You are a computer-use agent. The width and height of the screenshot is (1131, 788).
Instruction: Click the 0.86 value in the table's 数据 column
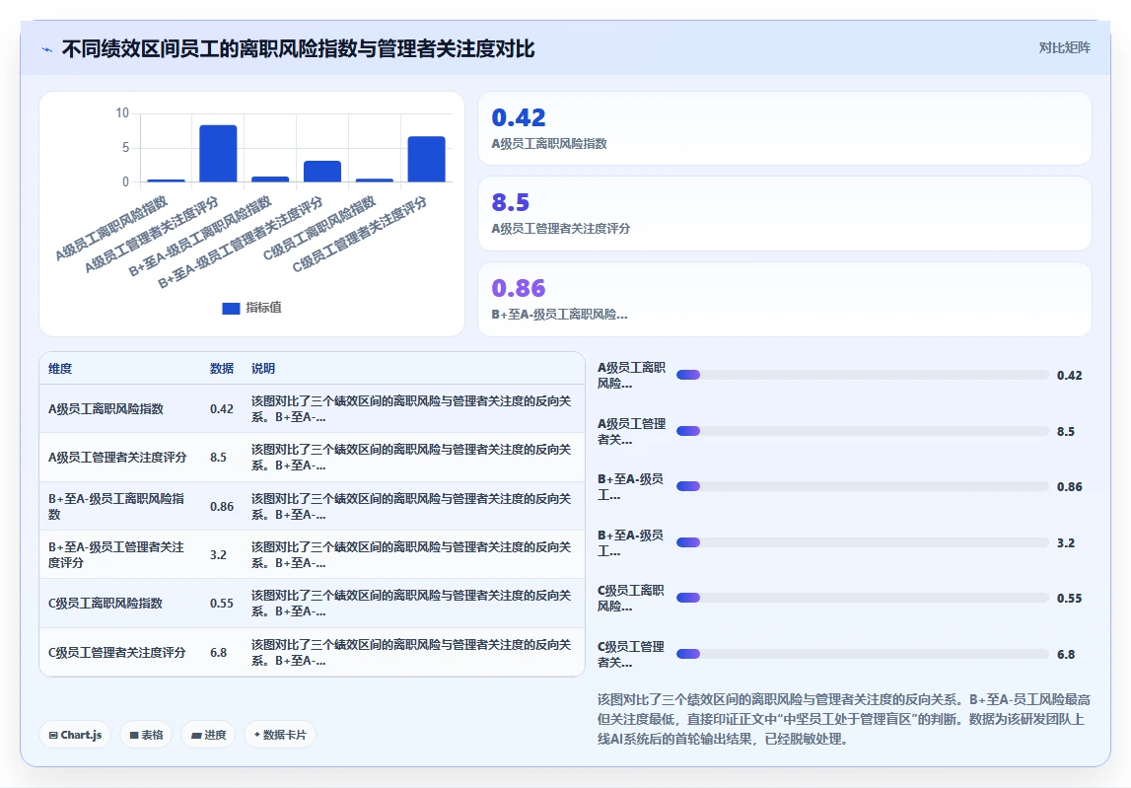(222, 507)
